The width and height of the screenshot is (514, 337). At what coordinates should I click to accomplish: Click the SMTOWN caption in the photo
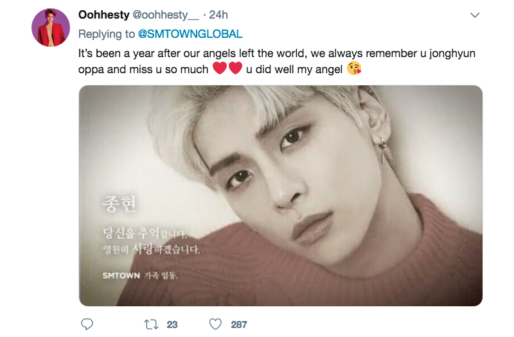click(x=140, y=275)
